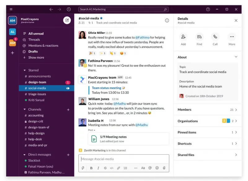The width and height of the screenshot is (248, 181).
Task: Click the heart-eyes reaction
Action: point(123,53)
